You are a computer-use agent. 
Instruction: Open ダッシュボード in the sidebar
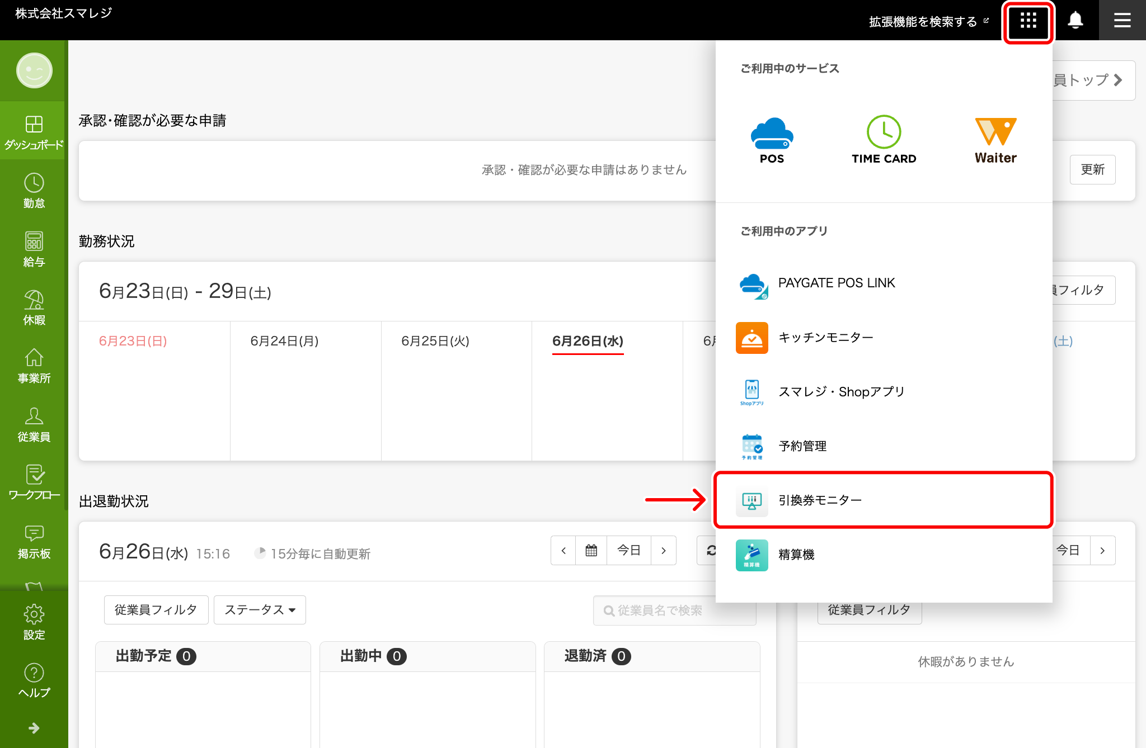(x=34, y=132)
